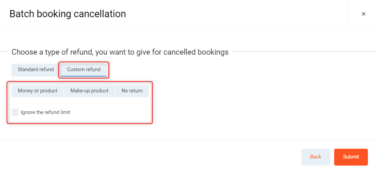Close the Batch booking cancellation dialog
Viewport: 376px width, 174px height.
click(364, 14)
